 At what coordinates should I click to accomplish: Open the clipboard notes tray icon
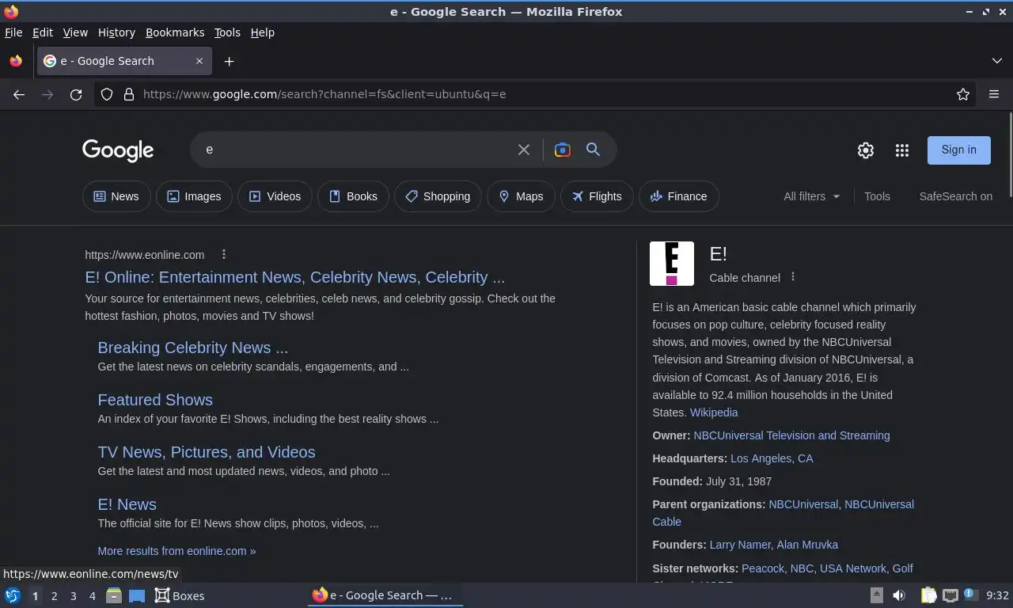click(x=929, y=595)
